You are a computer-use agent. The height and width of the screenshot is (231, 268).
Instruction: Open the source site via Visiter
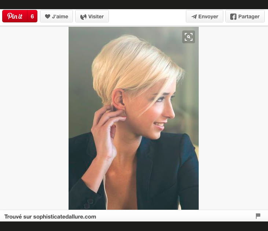(x=96, y=16)
